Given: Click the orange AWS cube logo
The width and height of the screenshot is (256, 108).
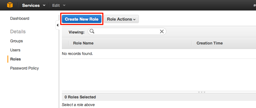Looking at the screenshot, I should coord(10,5).
